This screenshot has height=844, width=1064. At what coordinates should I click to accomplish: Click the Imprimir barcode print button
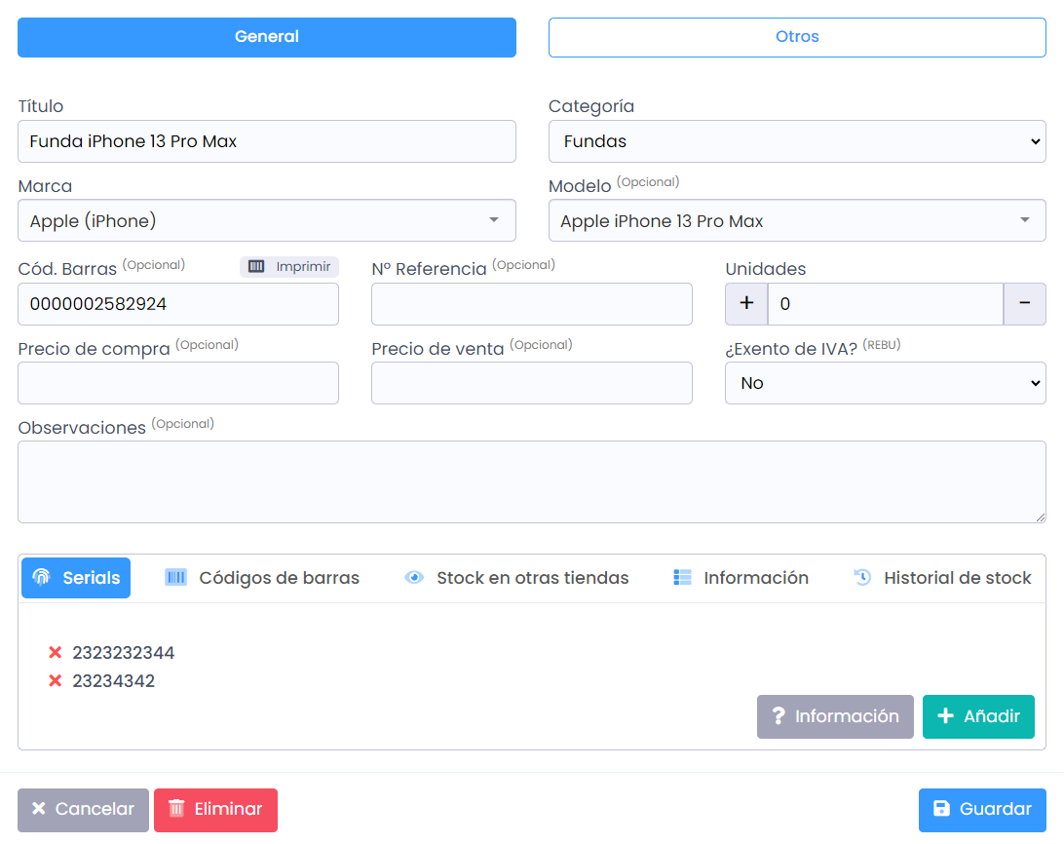[289, 267]
